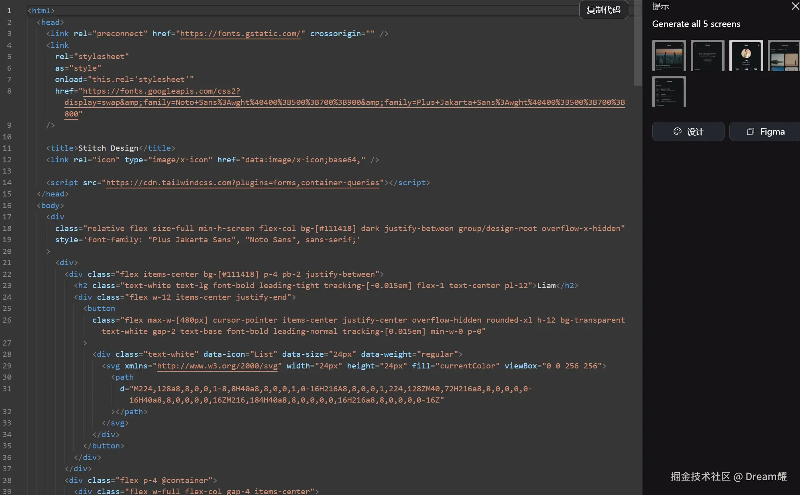Viewport: 800px width, 495px height.
Task: Click the opening body tag in code
Action: [x=51, y=206]
